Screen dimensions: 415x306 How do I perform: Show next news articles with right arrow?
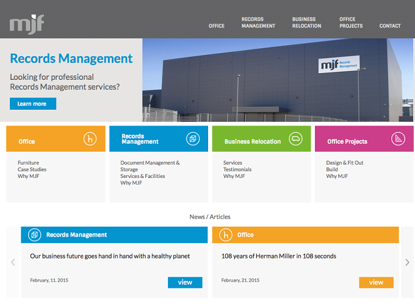[407, 262]
